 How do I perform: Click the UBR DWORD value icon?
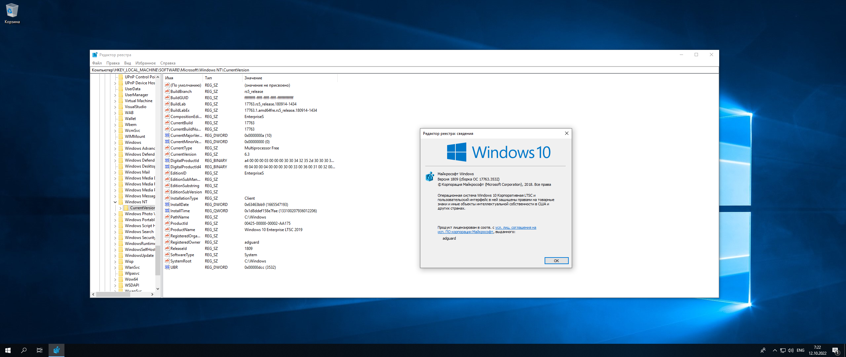click(167, 267)
